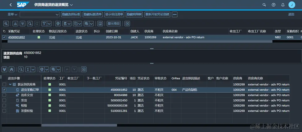Click the details magnifier icon in upper toolbar
302x132 pixels.
click(6, 23)
